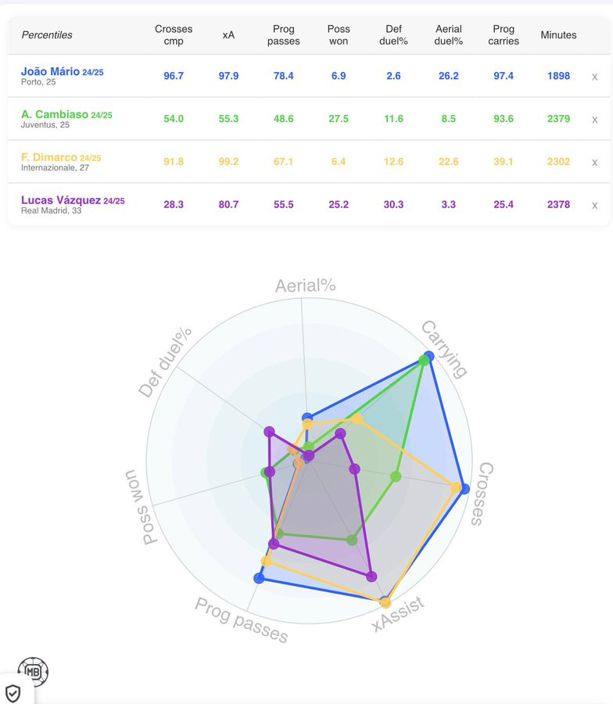Select the Carrying axis label on radar
The image size is (613, 704).
tap(444, 350)
